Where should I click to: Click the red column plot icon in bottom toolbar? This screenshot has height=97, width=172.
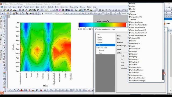pos(21,91)
